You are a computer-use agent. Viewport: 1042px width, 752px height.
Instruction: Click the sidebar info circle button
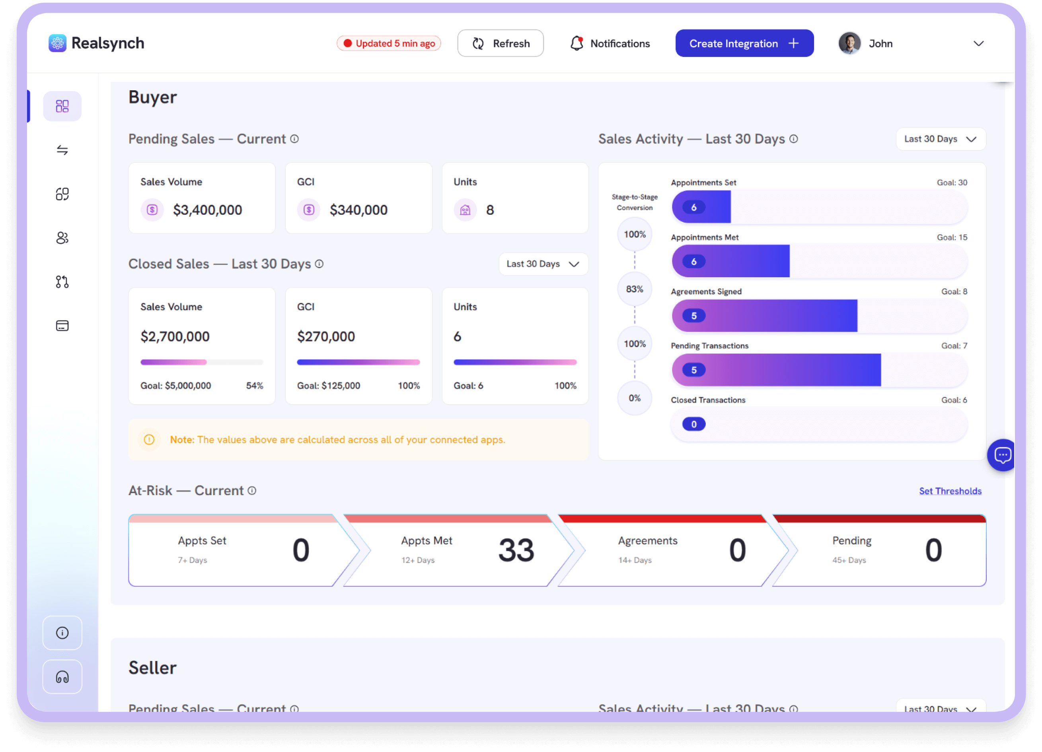pos(62,633)
